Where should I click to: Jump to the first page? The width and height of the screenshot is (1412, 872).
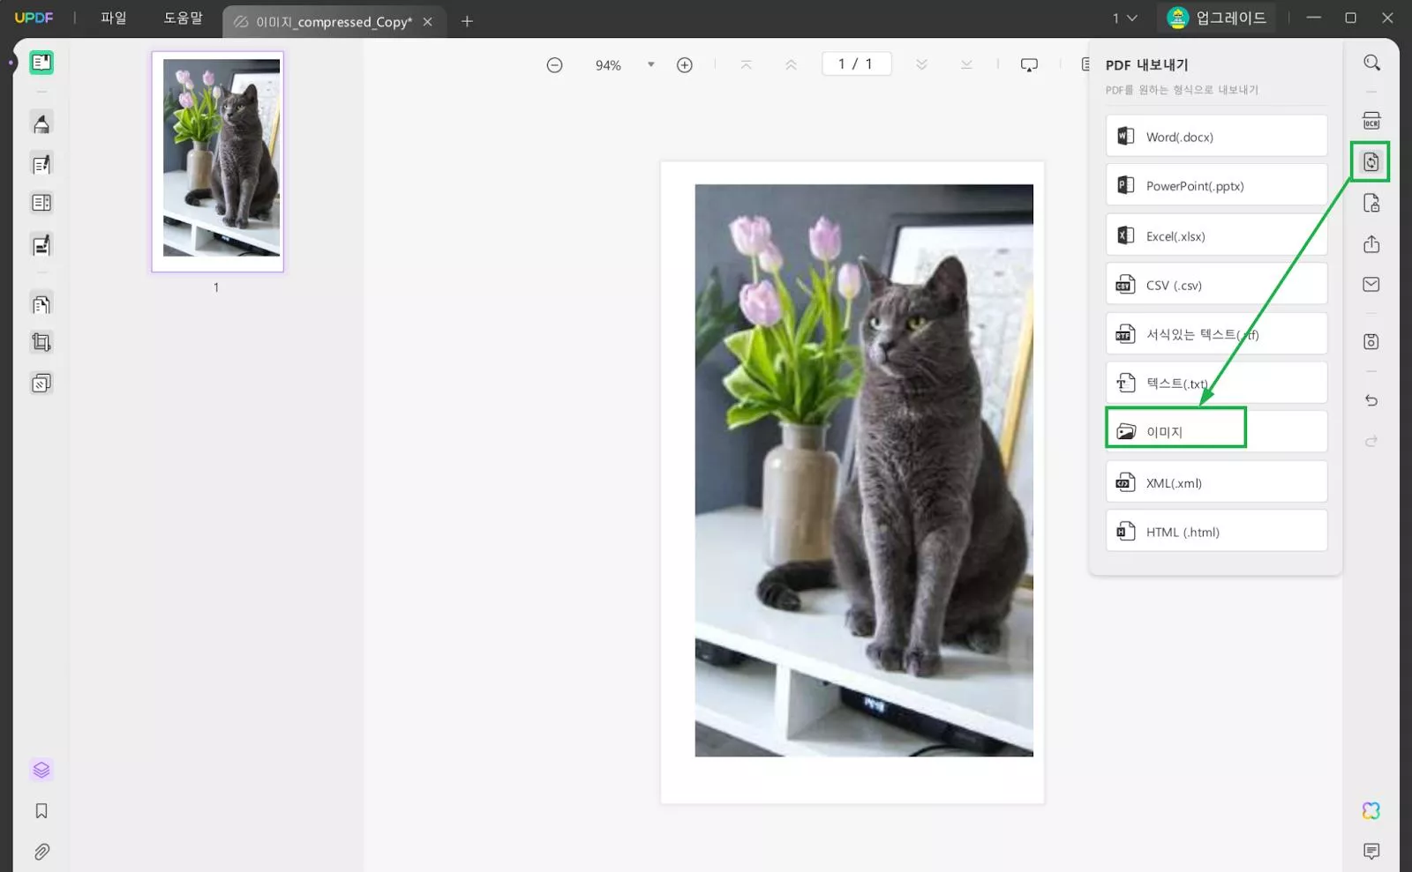747,65
